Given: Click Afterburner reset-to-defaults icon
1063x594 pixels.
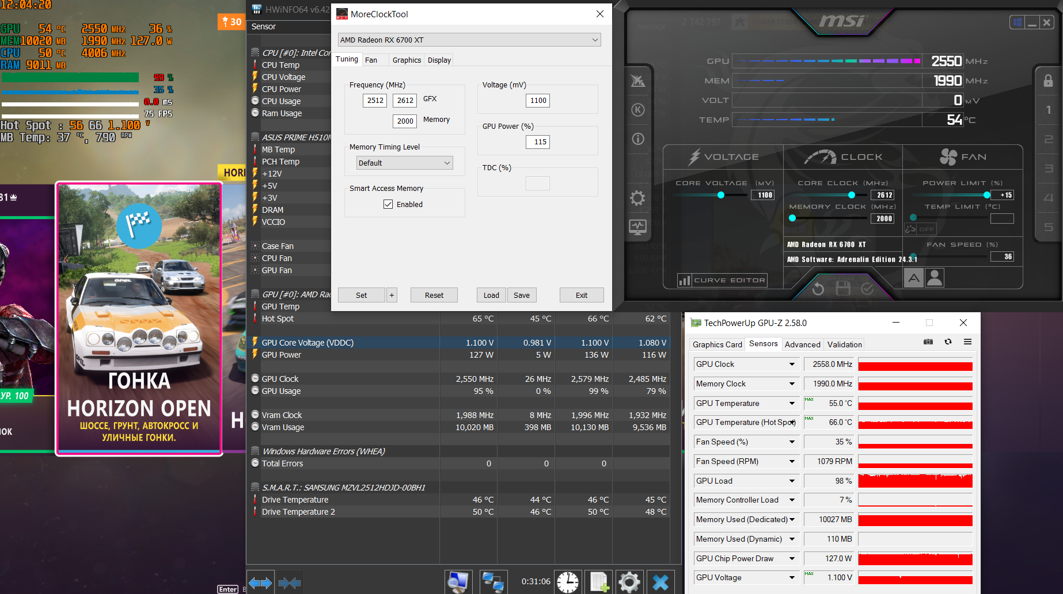Looking at the screenshot, I should (x=818, y=289).
